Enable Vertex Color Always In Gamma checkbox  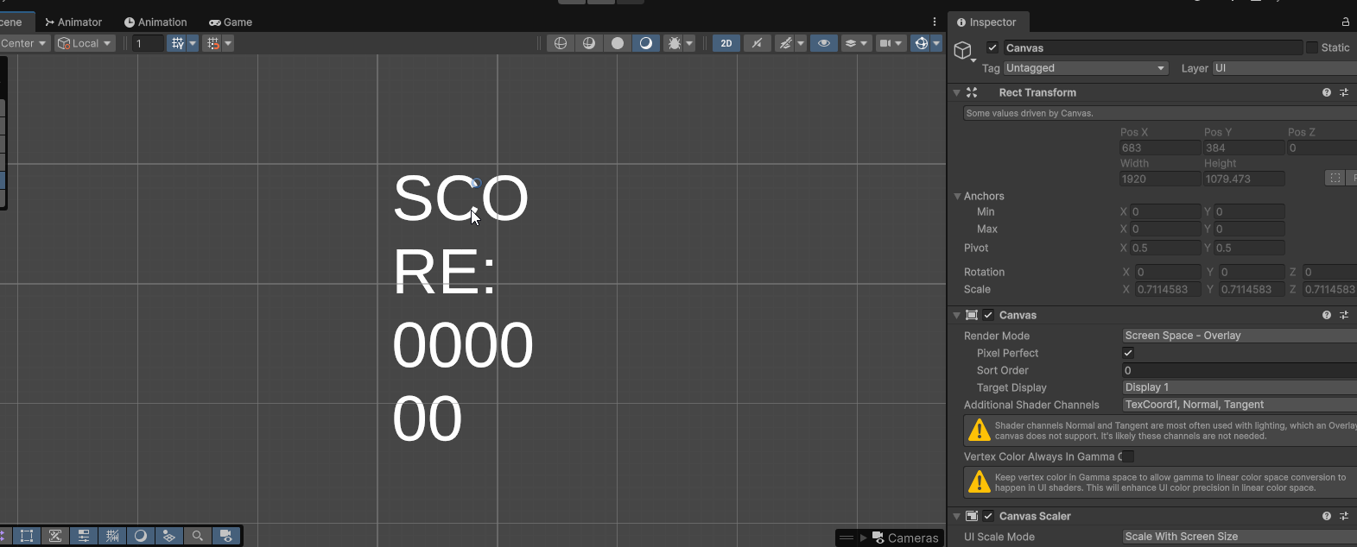coord(1128,456)
